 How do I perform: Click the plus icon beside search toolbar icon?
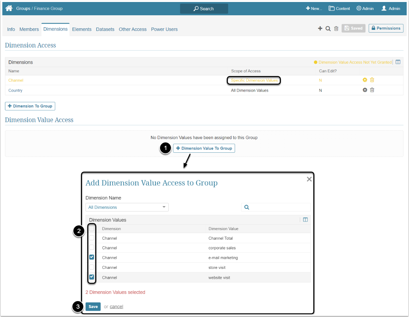320,29
